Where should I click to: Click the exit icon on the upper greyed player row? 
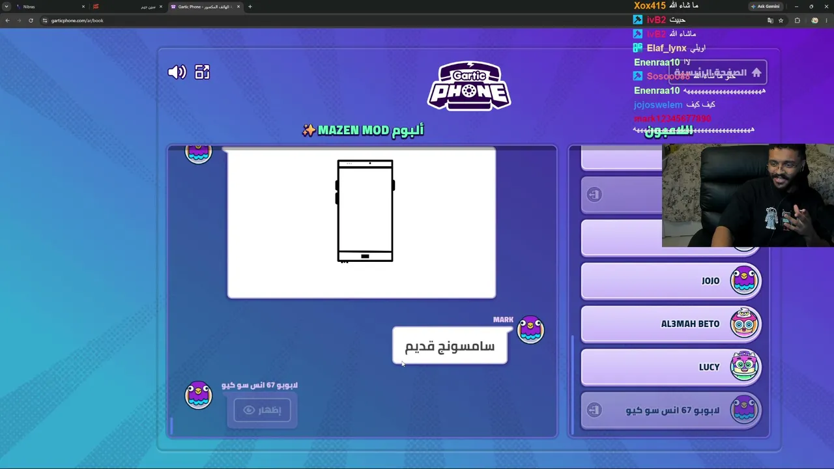(x=594, y=194)
